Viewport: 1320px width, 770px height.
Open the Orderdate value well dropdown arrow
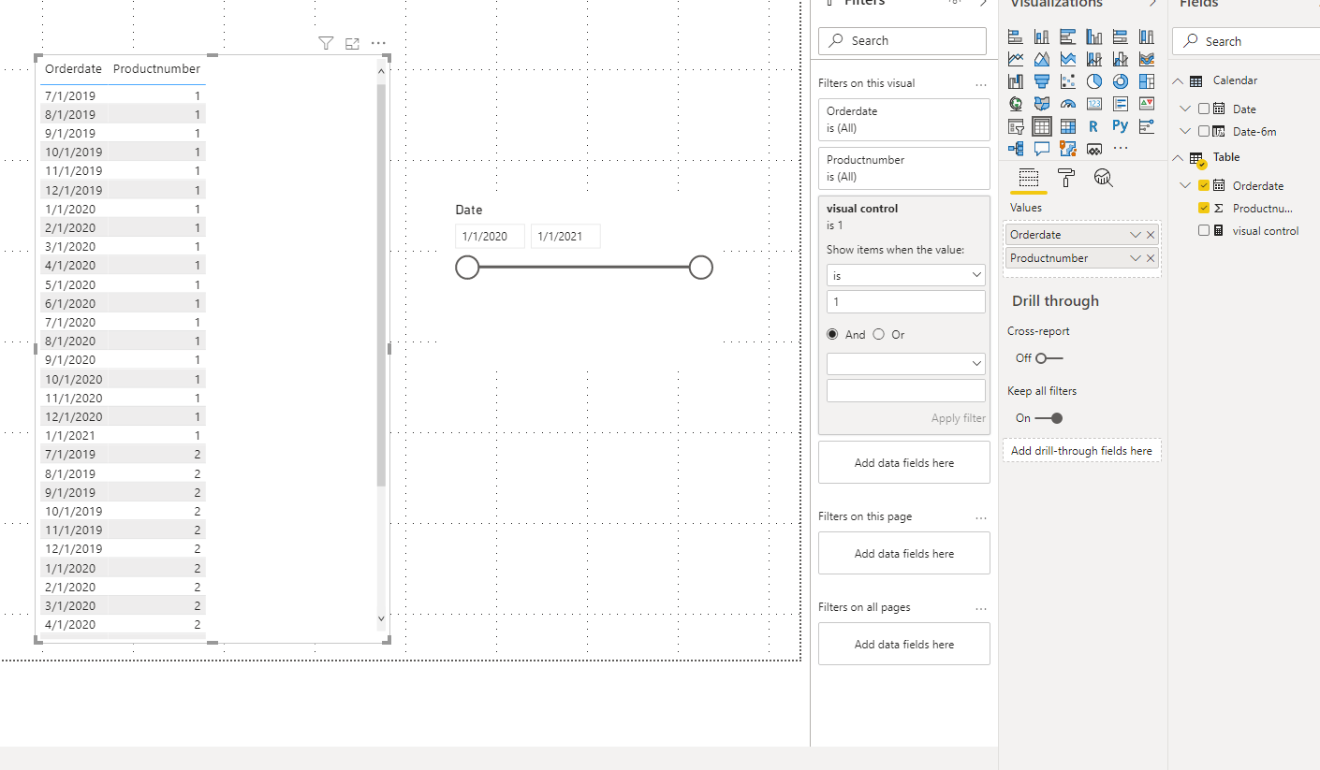(x=1136, y=235)
